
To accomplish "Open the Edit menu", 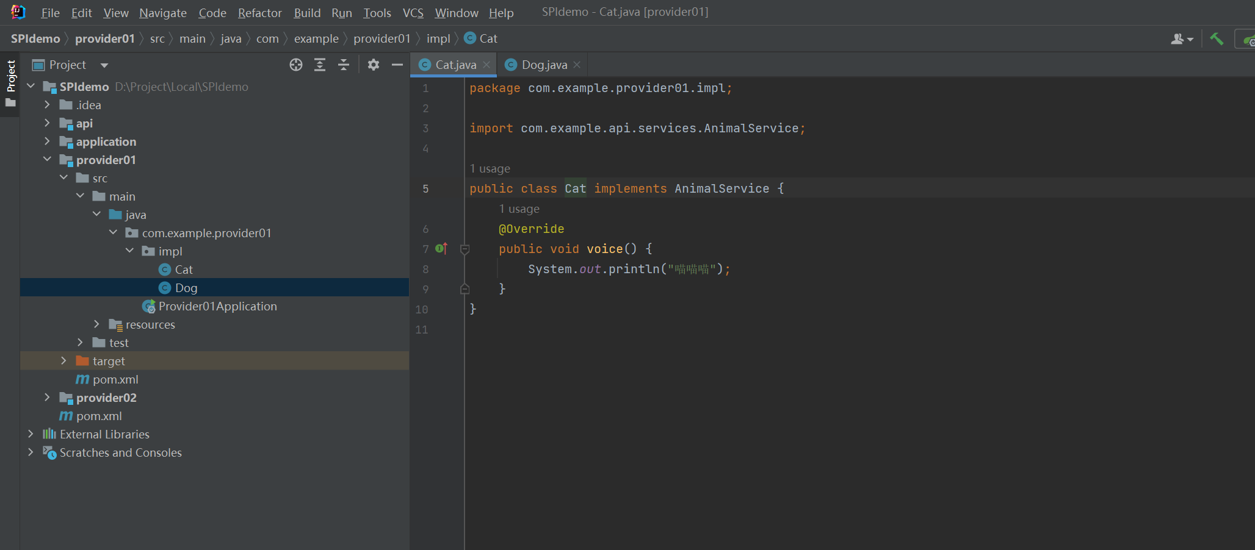I will click(81, 13).
